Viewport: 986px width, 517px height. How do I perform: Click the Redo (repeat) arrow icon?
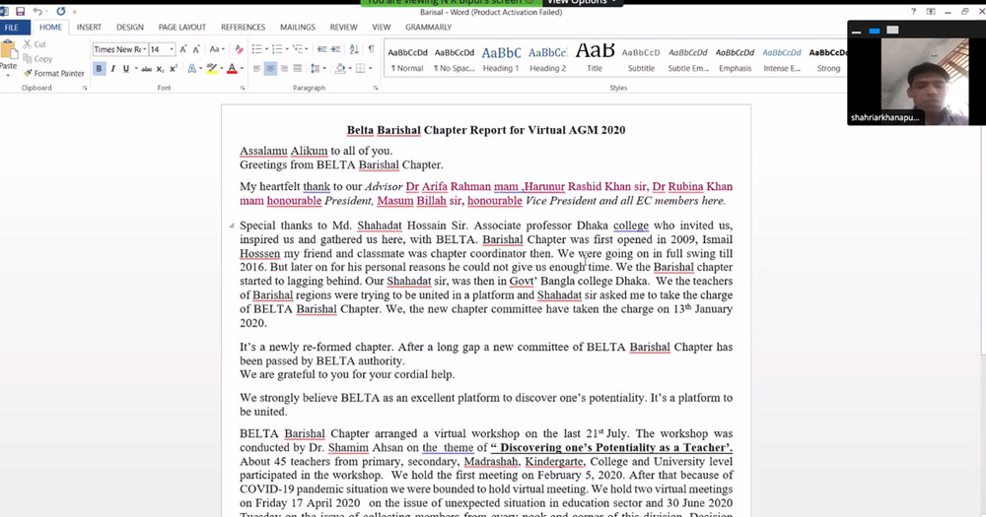61,11
